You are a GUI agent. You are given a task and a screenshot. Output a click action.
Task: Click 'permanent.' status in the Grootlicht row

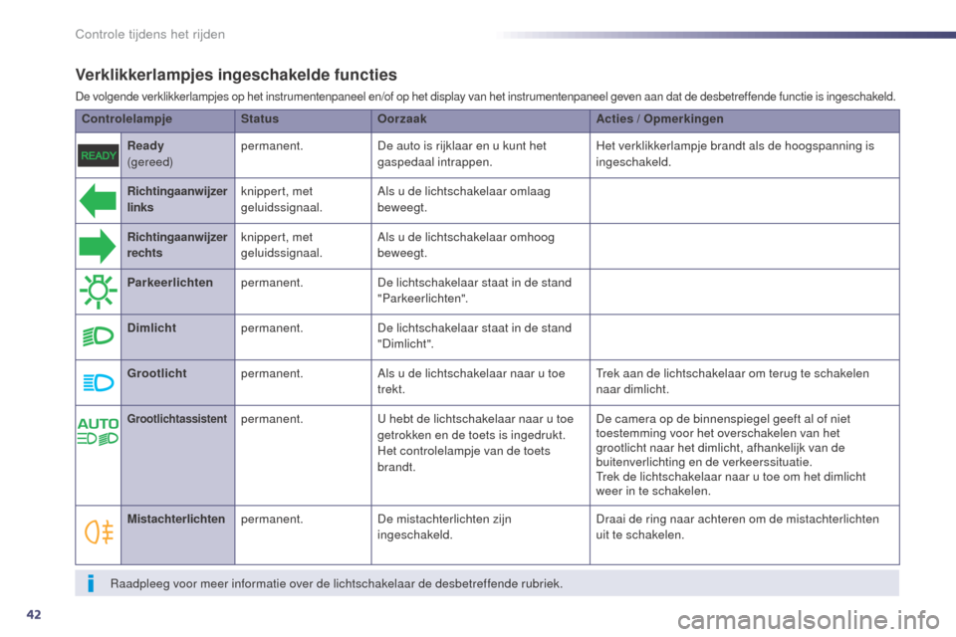tap(272, 373)
